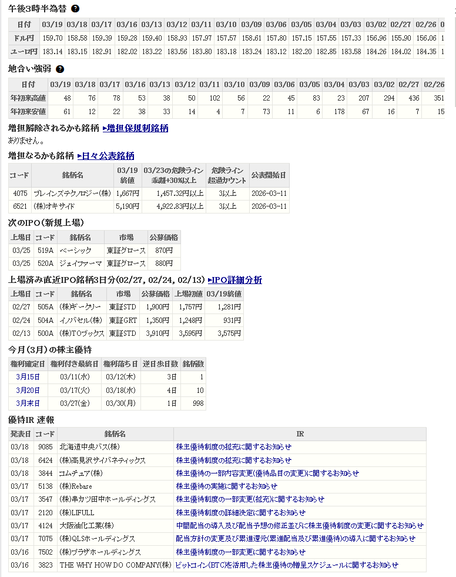Click ブレインズテクノロジー row in 増担なるかも銘柄 table
The image size is (456, 577).
pyautogui.click(x=72, y=193)
